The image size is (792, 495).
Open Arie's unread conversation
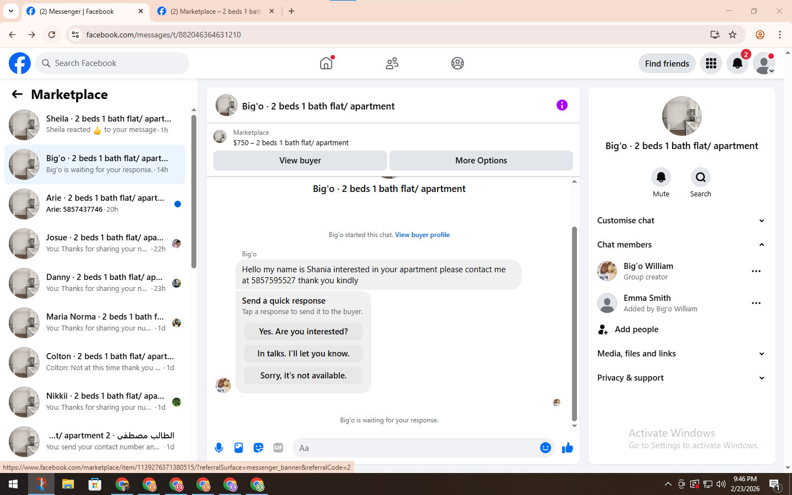[x=95, y=204]
